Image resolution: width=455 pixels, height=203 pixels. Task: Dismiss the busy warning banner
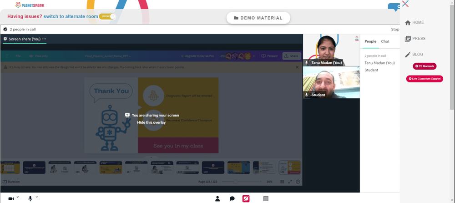tap(297, 67)
